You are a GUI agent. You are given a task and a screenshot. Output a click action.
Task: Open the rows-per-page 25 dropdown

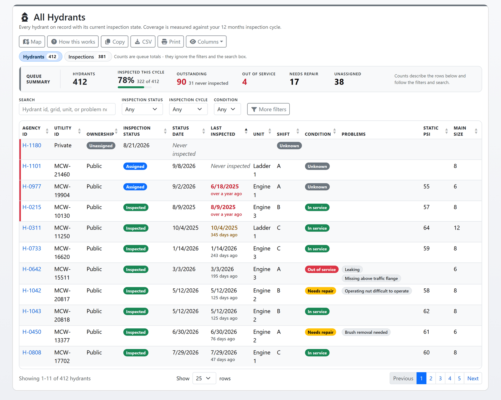coord(204,378)
